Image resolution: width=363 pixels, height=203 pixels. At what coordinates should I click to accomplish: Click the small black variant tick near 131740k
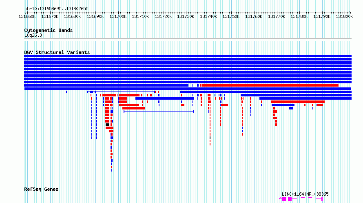[210, 138]
